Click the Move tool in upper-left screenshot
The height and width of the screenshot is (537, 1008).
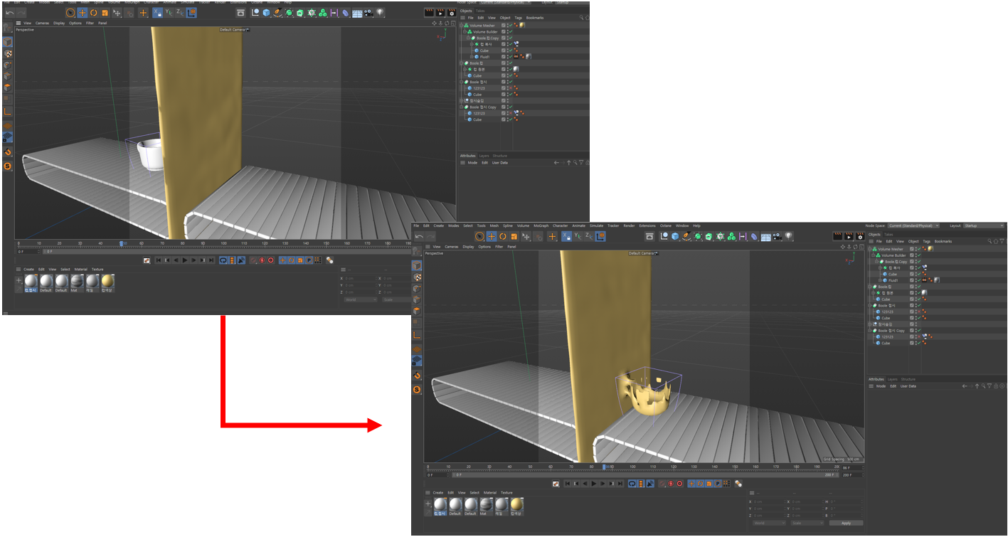(83, 13)
